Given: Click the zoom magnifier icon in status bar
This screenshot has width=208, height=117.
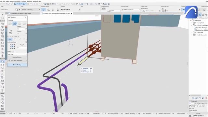Looking at the screenshot, I should (20, 113).
